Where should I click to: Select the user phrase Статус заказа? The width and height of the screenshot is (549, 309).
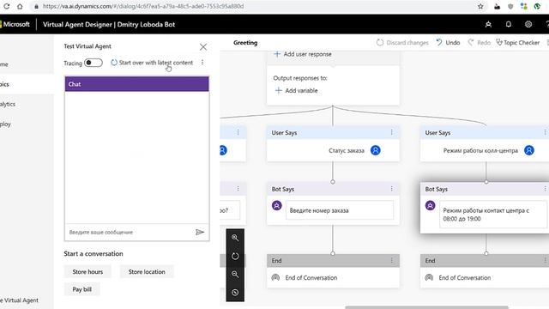click(x=347, y=151)
